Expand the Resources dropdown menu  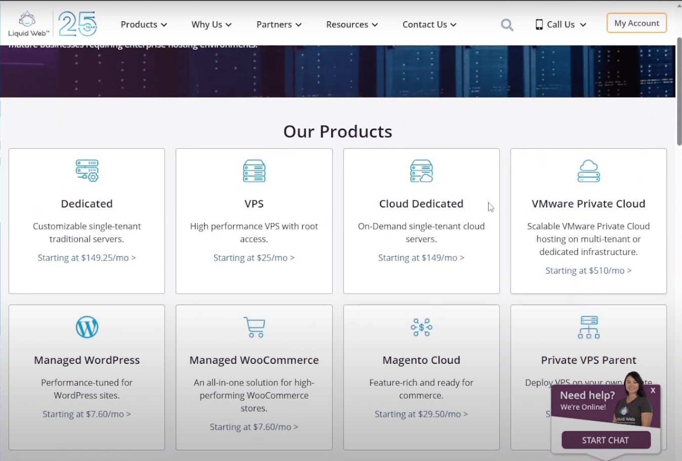[352, 24]
